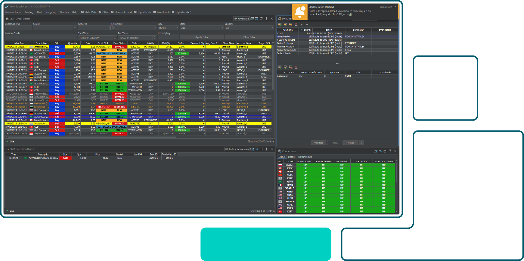Pin the DMA Order Blotter panel
This screenshot has width=524, height=261.
266,19
